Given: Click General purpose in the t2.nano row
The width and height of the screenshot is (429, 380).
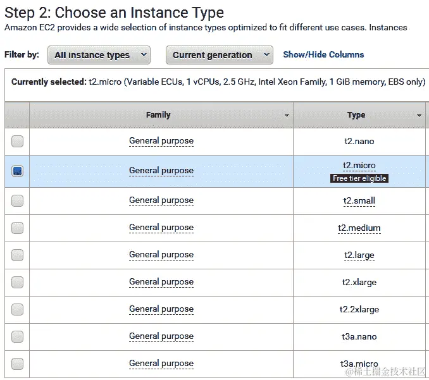Looking at the screenshot, I should [x=161, y=141].
